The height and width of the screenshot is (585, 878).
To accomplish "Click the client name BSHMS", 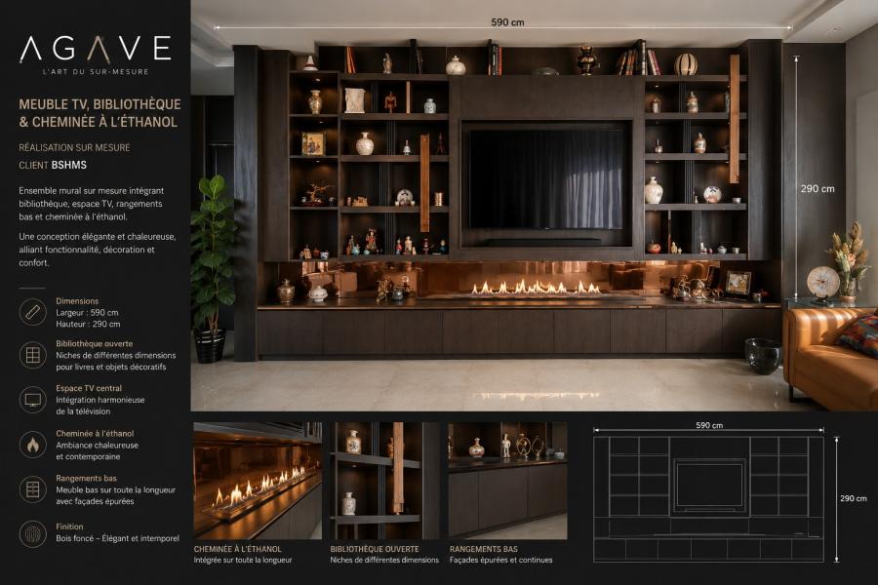I will 69,165.
